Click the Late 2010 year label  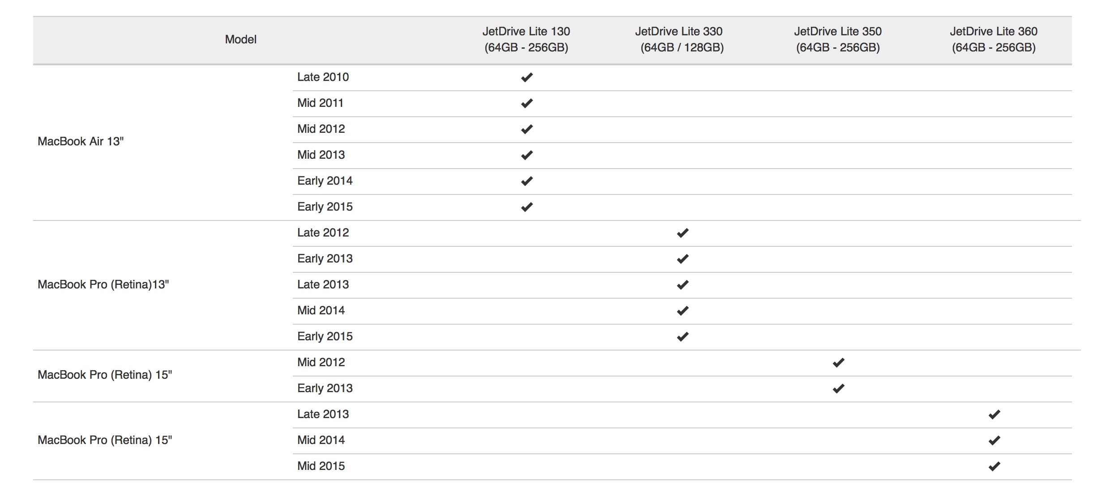click(323, 77)
